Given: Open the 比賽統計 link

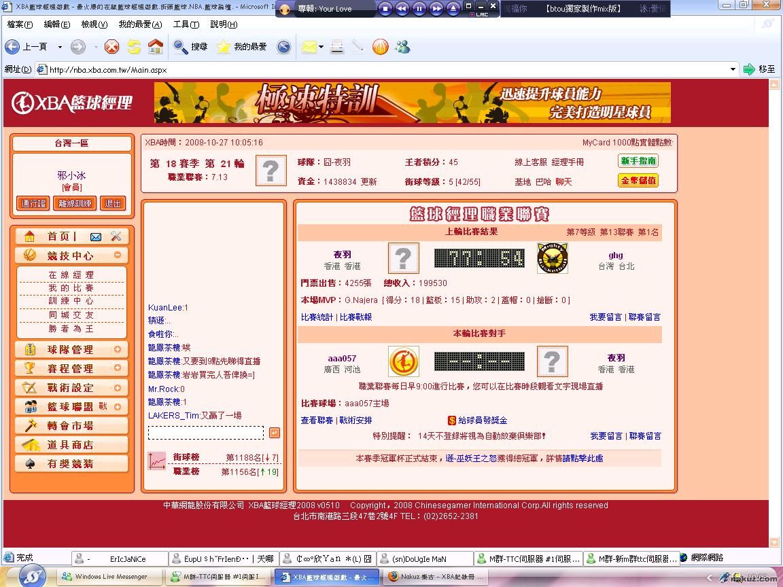Looking at the screenshot, I should (x=317, y=317).
